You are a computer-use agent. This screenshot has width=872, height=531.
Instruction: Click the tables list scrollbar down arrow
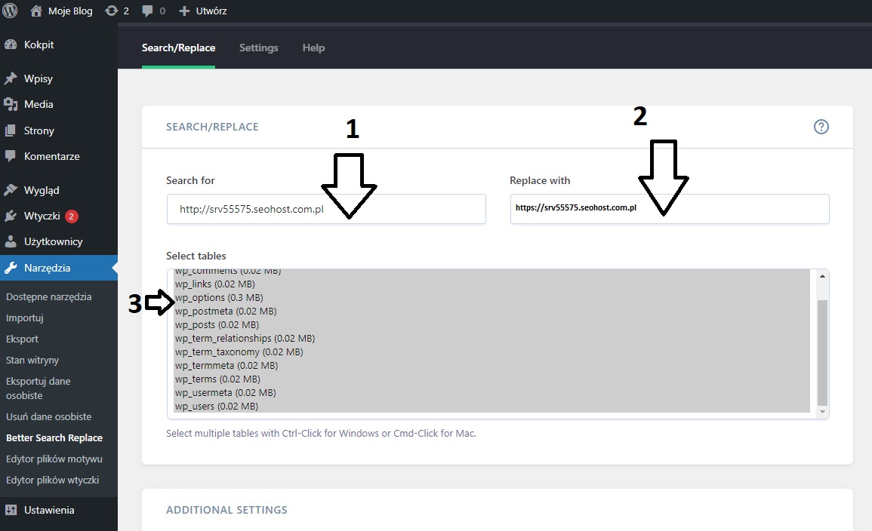[821, 411]
